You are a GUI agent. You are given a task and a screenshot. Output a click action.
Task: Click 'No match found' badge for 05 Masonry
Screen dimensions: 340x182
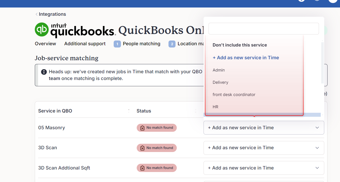pos(157,128)
